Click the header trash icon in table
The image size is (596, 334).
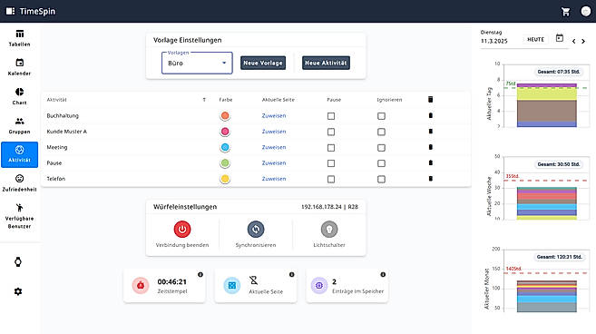click(x=430, y=99)
